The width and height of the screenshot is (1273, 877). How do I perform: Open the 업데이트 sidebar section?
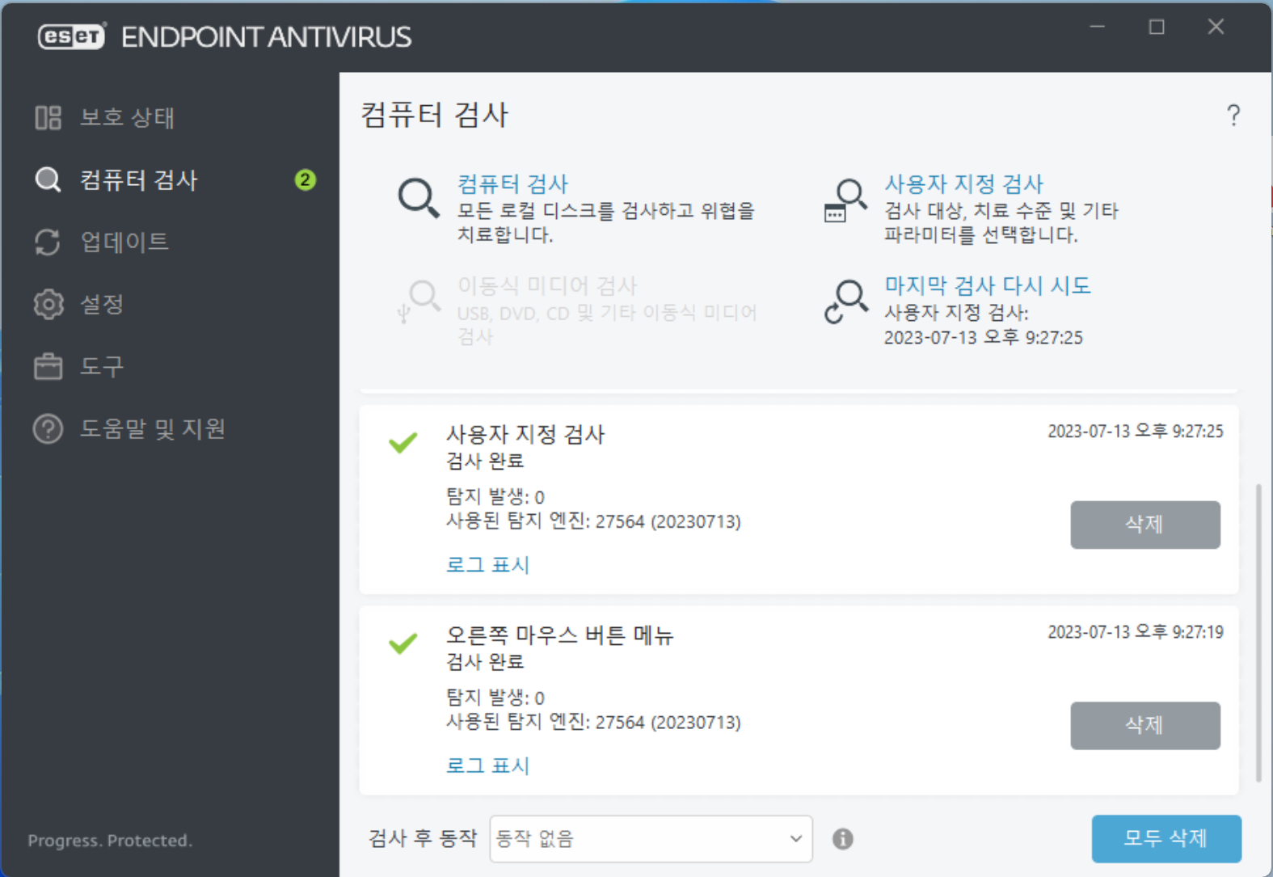point(124,242)
